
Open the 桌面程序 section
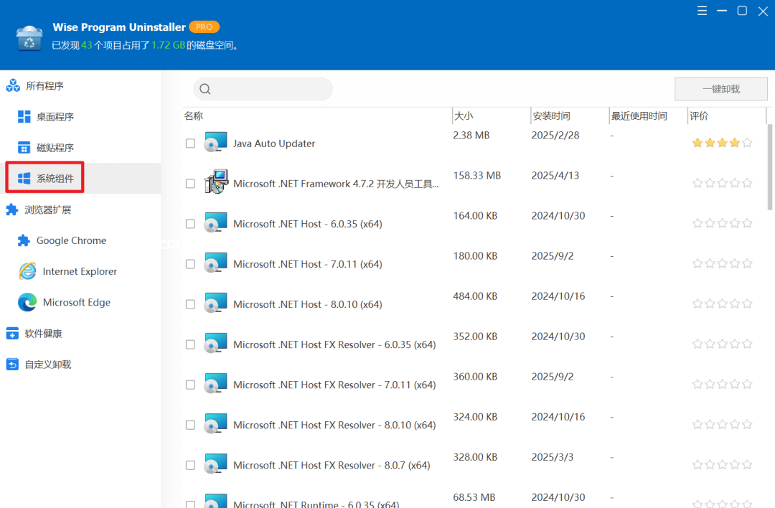(x=55, y=117)
